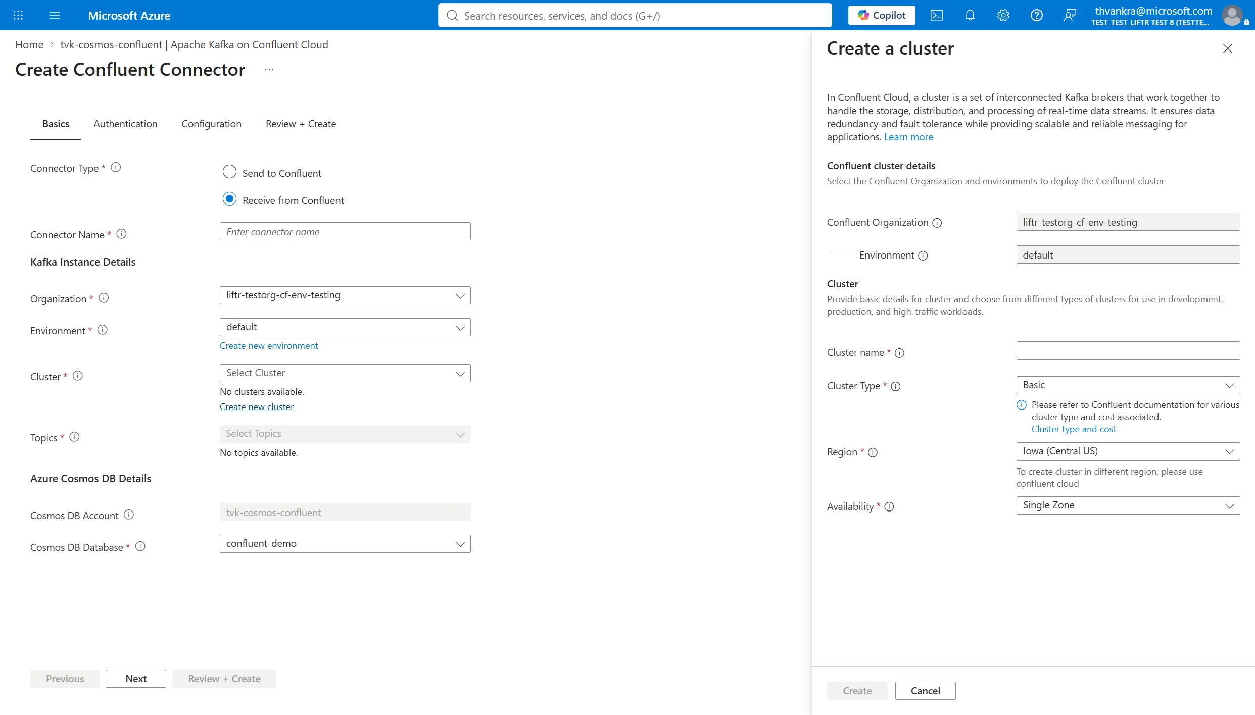Show info tooltip for Topics field
1255x715 pixels.
coord(74,437)
